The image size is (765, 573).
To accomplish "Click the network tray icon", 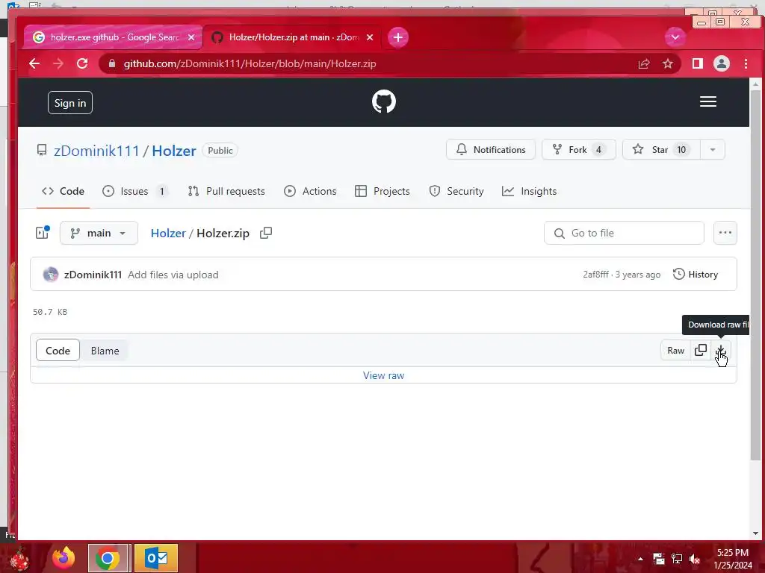I will tap(677, 559).
